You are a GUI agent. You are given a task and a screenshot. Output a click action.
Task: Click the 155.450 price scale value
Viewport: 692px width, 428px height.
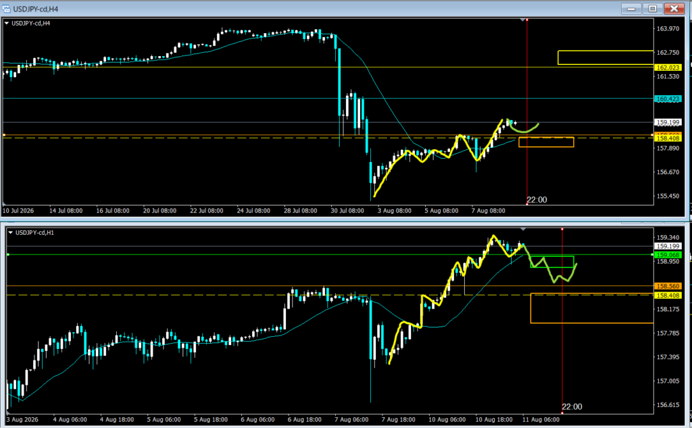[668, 196]
